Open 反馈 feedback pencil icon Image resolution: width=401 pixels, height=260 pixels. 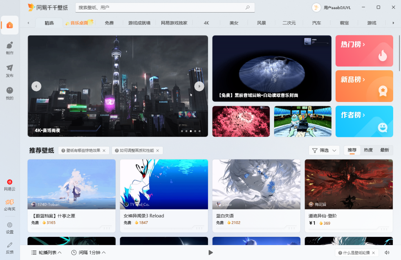(10, 248)
